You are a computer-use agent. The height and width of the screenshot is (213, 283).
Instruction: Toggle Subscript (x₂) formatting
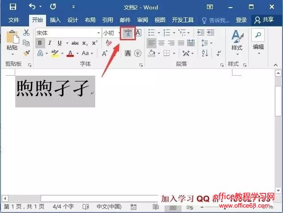click(85, 43)
